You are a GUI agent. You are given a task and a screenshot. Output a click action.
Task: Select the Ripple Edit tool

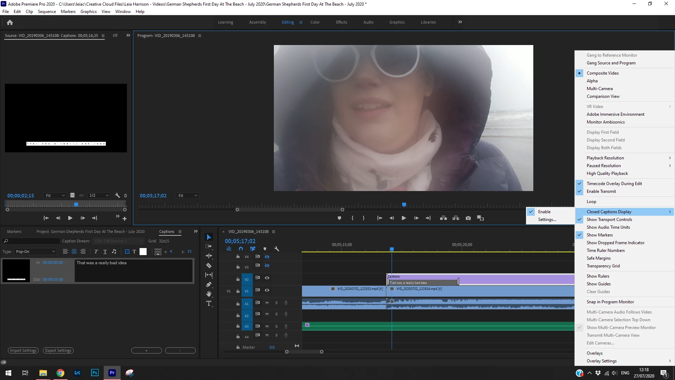[209, 256]
